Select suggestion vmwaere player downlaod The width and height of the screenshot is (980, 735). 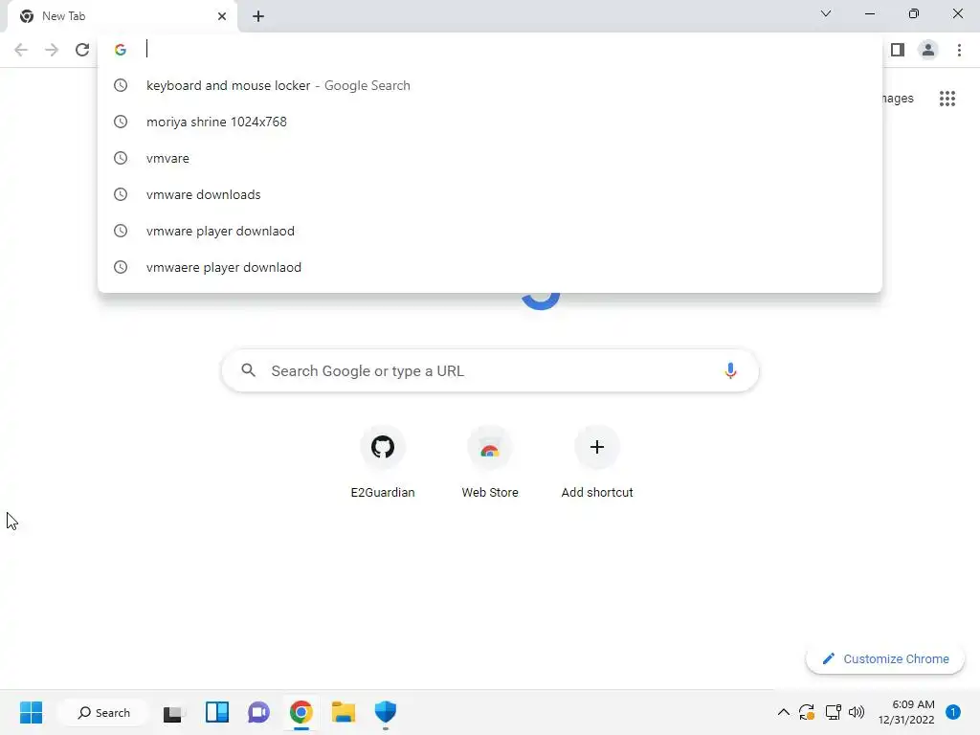click(490, 267)
